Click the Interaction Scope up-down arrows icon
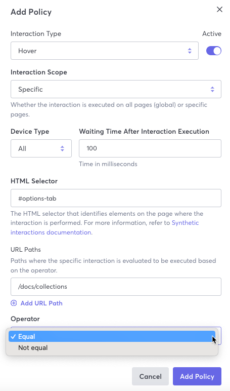Screen dimensions: 230x391 click(x=212, y=89)
